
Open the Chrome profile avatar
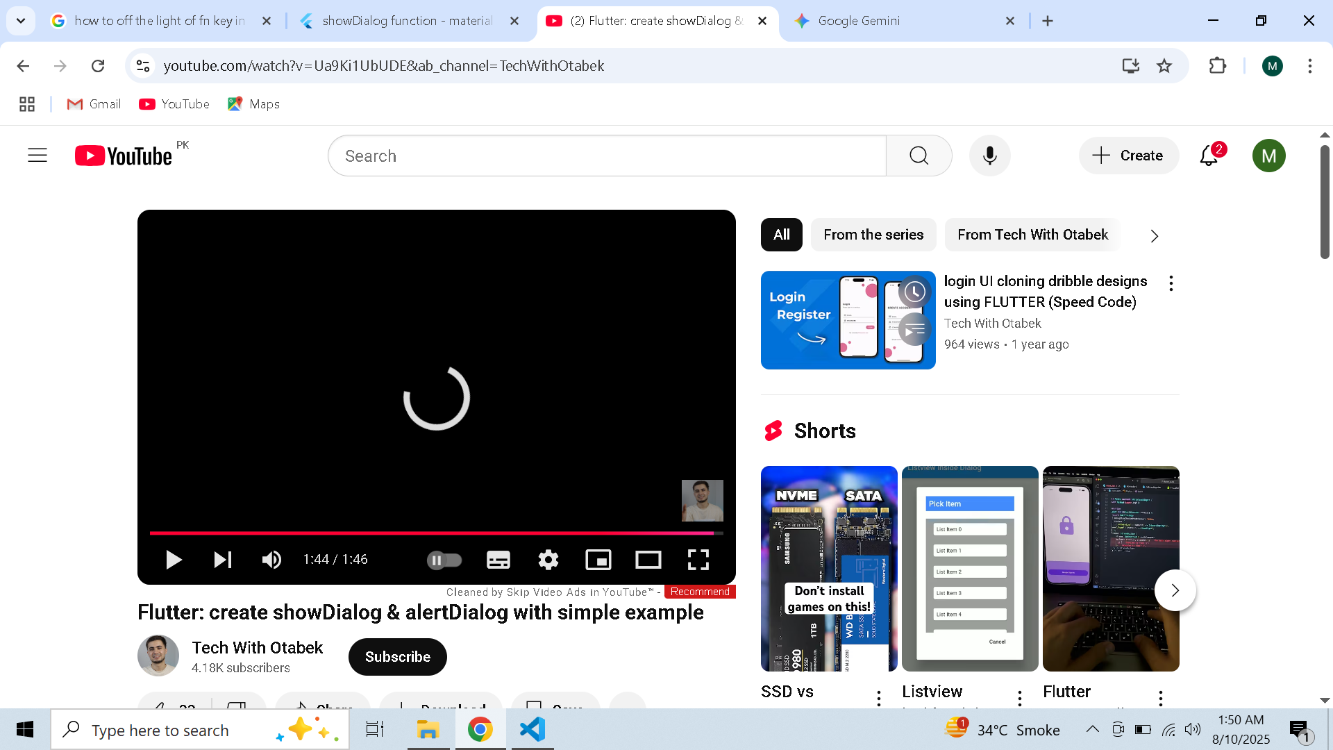(1273, 66)
